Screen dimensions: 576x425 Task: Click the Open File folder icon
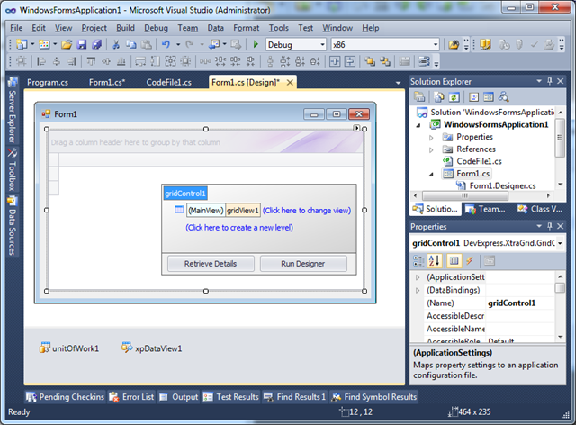[x=67, y=44]
